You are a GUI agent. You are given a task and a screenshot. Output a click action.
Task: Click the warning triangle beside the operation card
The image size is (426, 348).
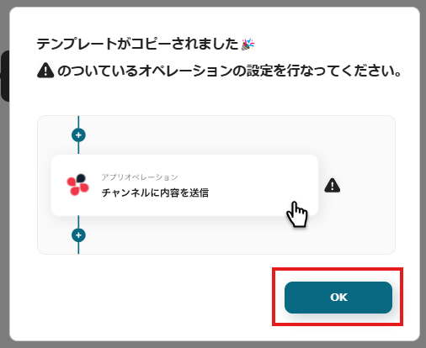click(333, 185)
